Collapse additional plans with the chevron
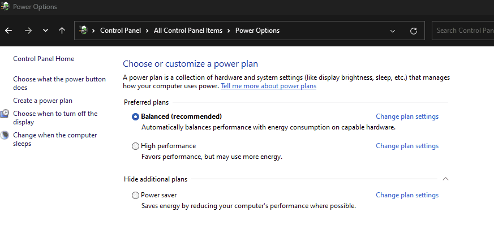Screen dimensions: 494x242 tap(445, 179)
